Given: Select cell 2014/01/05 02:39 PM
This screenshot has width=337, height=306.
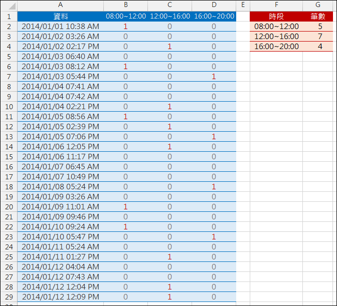Looking at the screenshot, I should 60,127.
